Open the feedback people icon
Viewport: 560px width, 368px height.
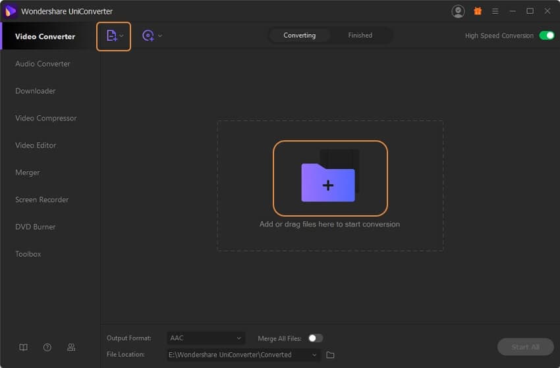point(71,348)
